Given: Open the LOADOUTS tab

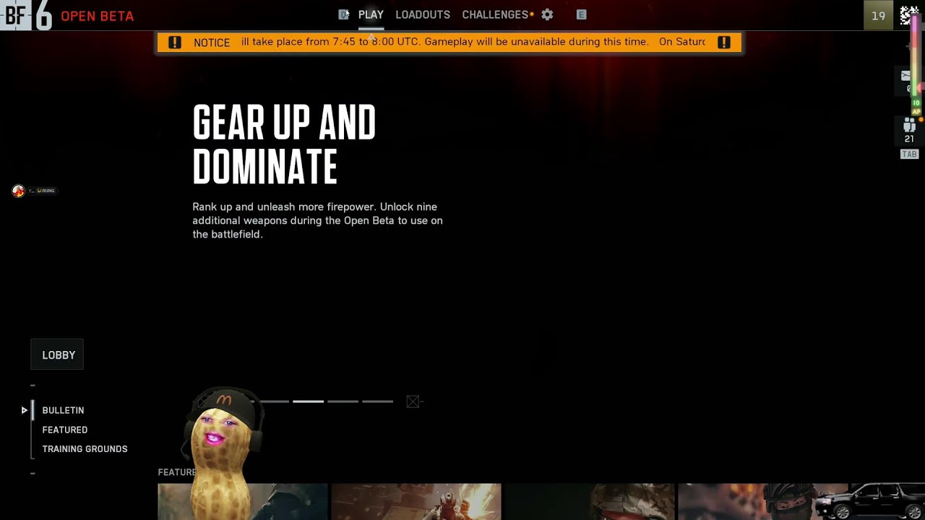Looking at the screenshot, I should pos(423,14).
